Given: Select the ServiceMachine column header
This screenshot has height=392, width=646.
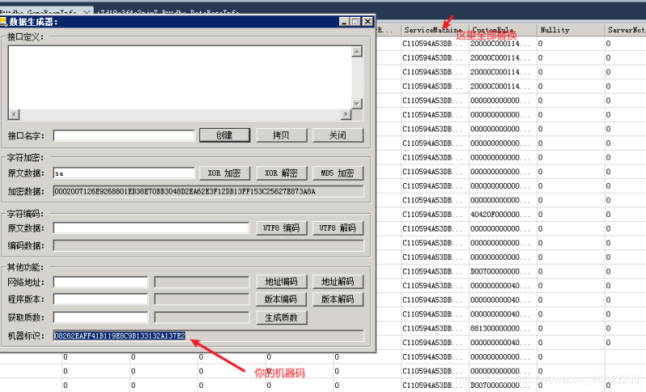Looking at the screenshot, I should tap(434, 30).
